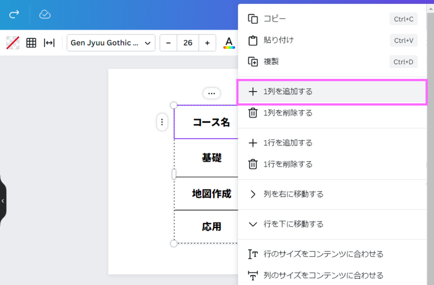Select the transparent no-color swatch
This screenshot has height=285, width=434.
pyautogui.click(x=13, y=43)
